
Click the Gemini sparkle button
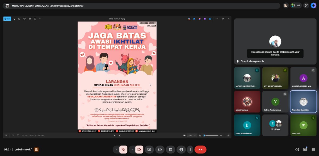pos(313,5)
